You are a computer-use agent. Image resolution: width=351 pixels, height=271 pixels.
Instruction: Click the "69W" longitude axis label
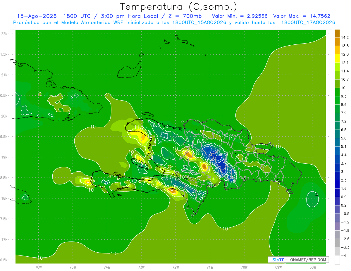click(278, 267)
